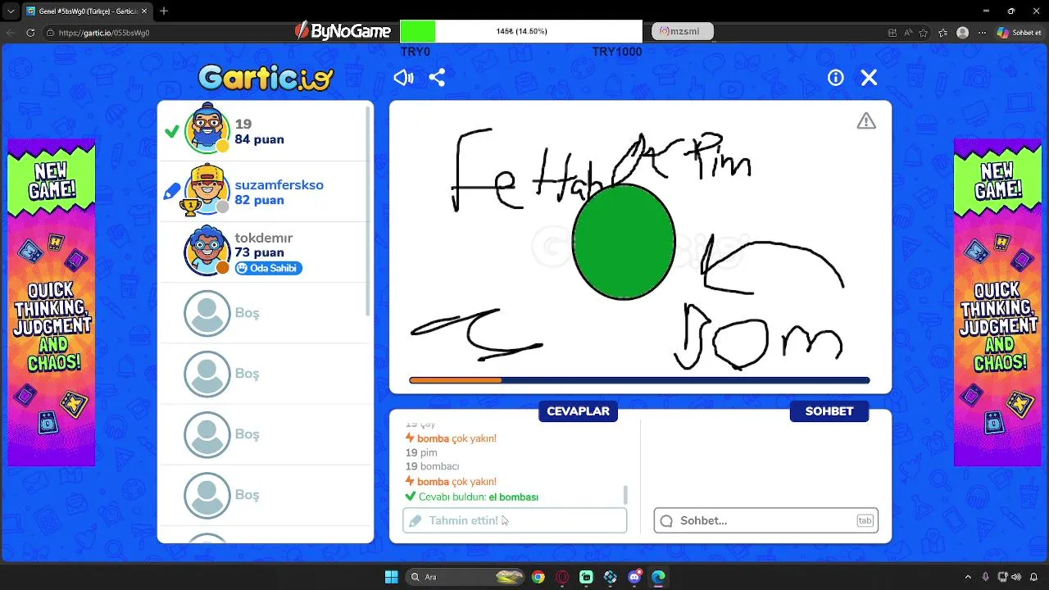
Task: Click the browser address bar URL
Action: (x=103, y=33)
